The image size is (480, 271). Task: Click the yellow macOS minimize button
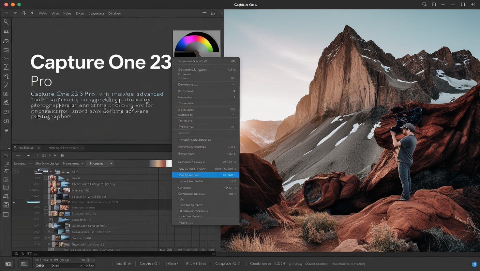(x=13, y=5)
